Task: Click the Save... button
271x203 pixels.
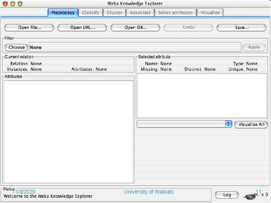Action: coord(241,27)
